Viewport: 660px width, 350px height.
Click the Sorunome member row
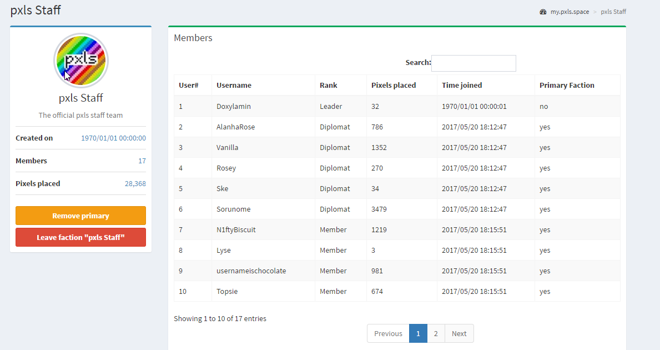pos(233,209)
